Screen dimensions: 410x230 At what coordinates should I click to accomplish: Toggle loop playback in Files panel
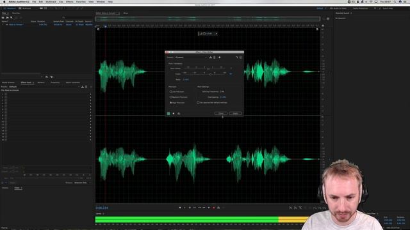pos(47,77)
